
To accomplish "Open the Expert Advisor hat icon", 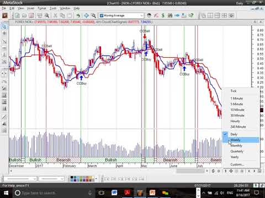I will coord(149,15).
